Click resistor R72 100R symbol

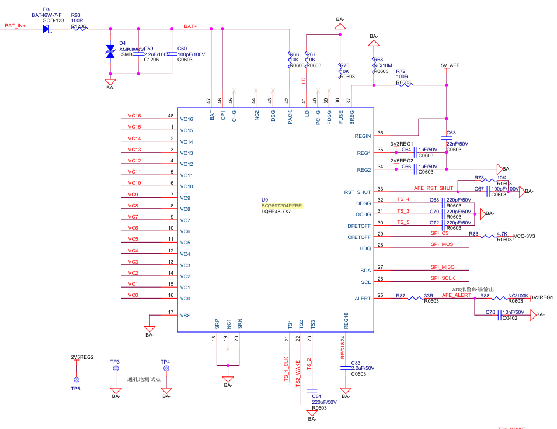click(x=404, y=85)
